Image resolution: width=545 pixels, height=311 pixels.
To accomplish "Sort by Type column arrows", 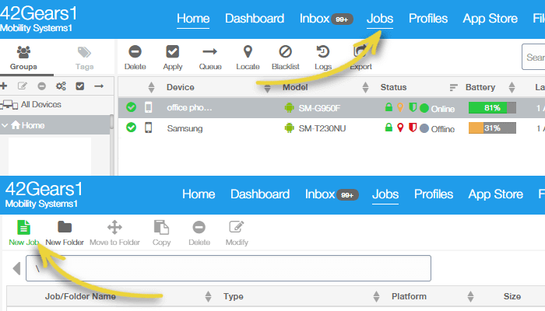I will pyautogui.click(x=376, y=296).
